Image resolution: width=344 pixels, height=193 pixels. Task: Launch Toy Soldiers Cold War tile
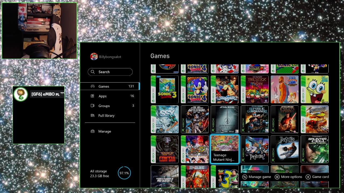(x=195, y=177)
